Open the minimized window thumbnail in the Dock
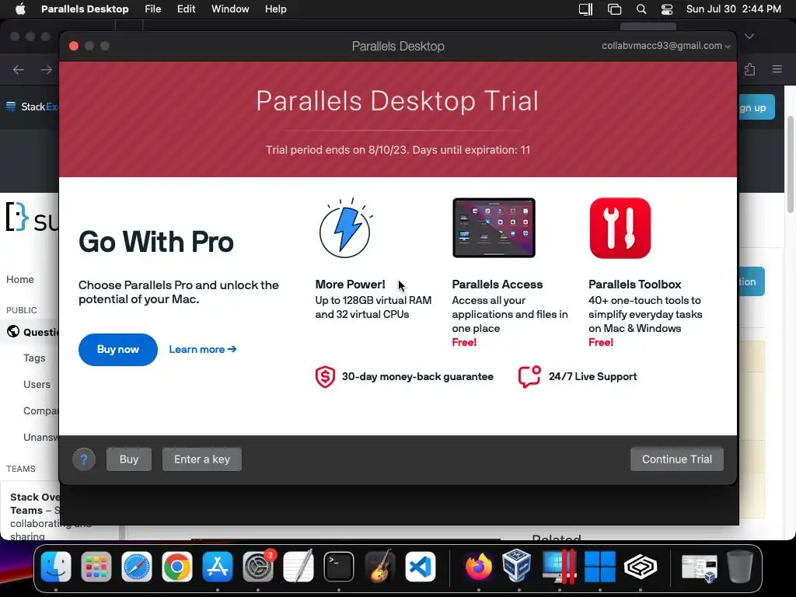This screenshot has height=597, width=796. 699,567
